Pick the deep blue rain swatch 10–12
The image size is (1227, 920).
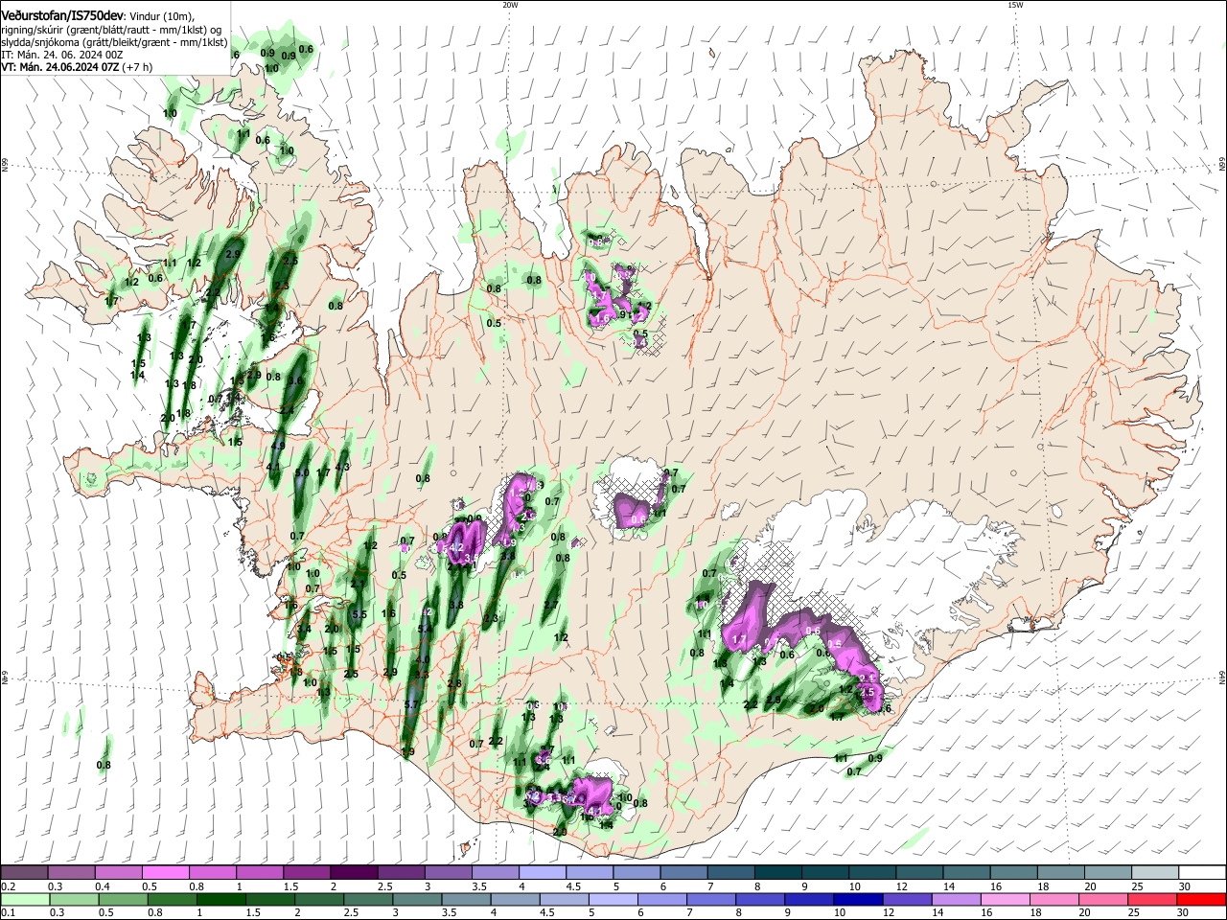[x=859, y=899]
